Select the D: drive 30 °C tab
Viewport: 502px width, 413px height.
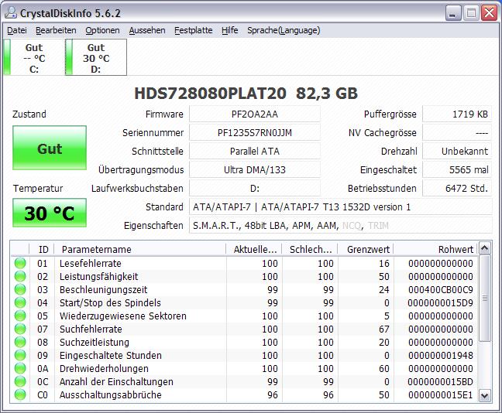coord(96,57)
